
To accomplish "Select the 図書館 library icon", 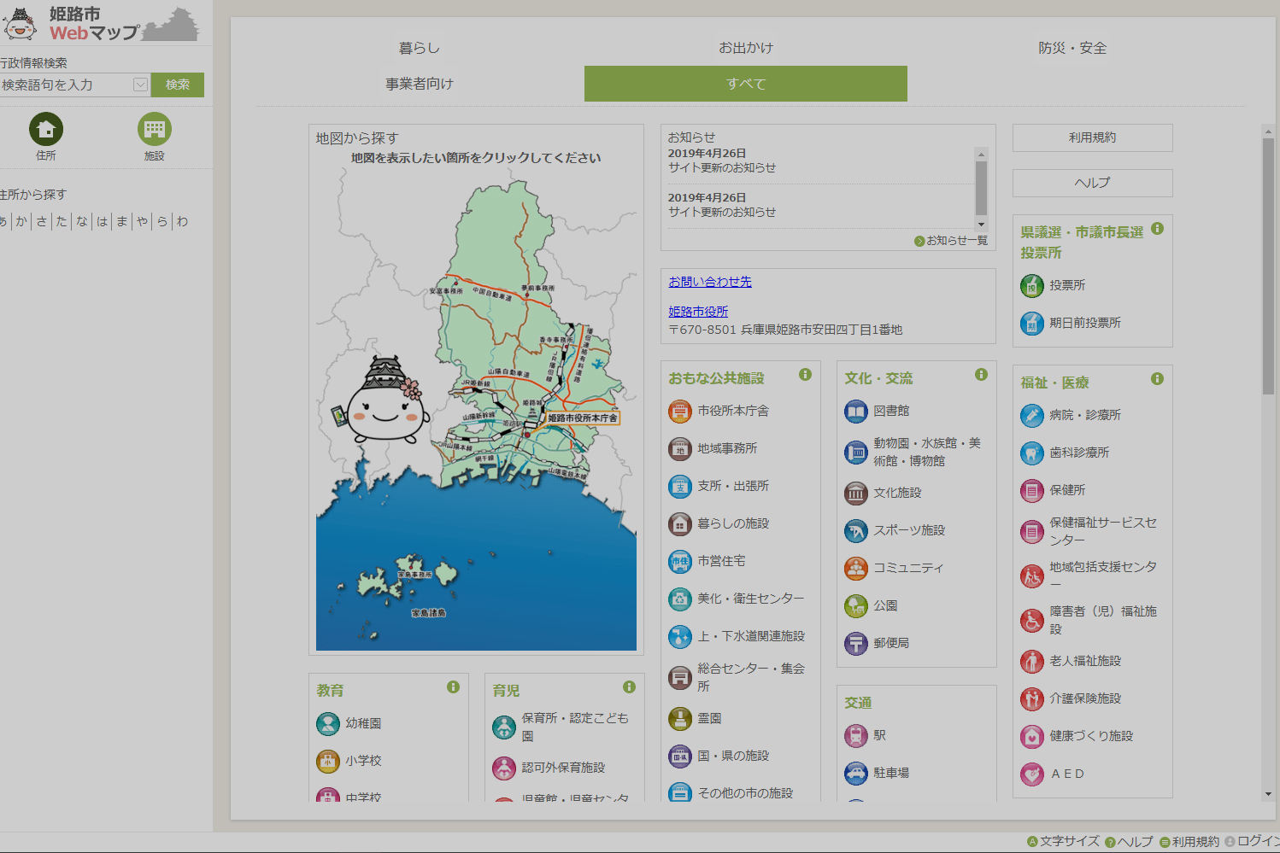I will click(x=856, y=412).
